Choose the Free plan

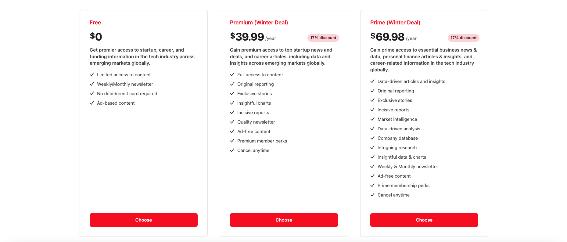coord(143,220)
